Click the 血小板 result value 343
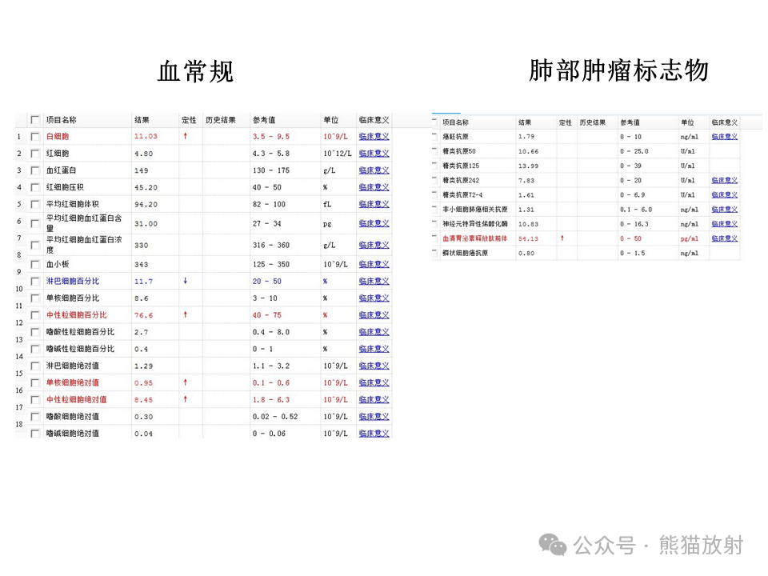Screen dimensions: 768x576 [141, 265]
